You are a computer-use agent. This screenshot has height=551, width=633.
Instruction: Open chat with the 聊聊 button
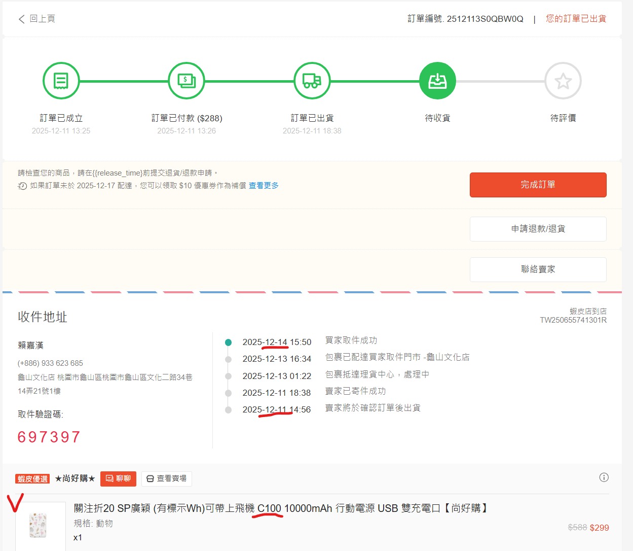(x=118, y=478)
